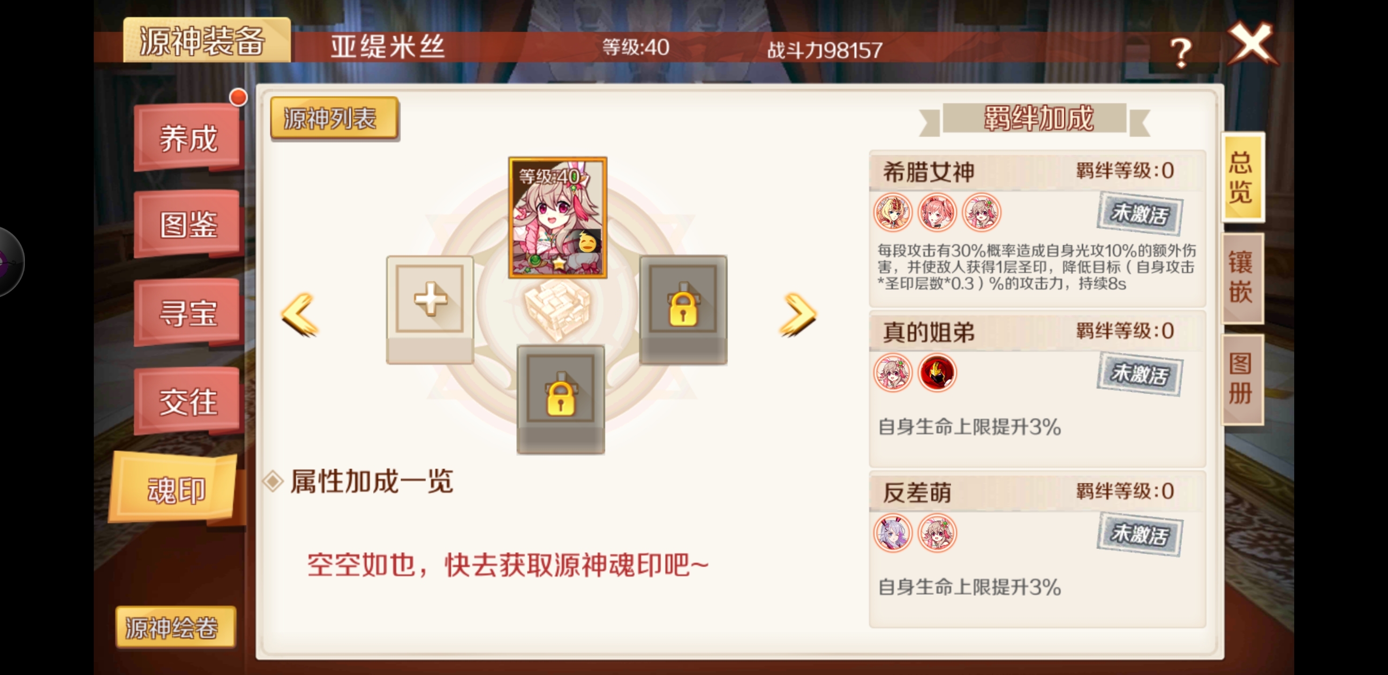Open the 源神绘卷 button
Viewport: 1388px width, 675px height.
coord(174,627)
